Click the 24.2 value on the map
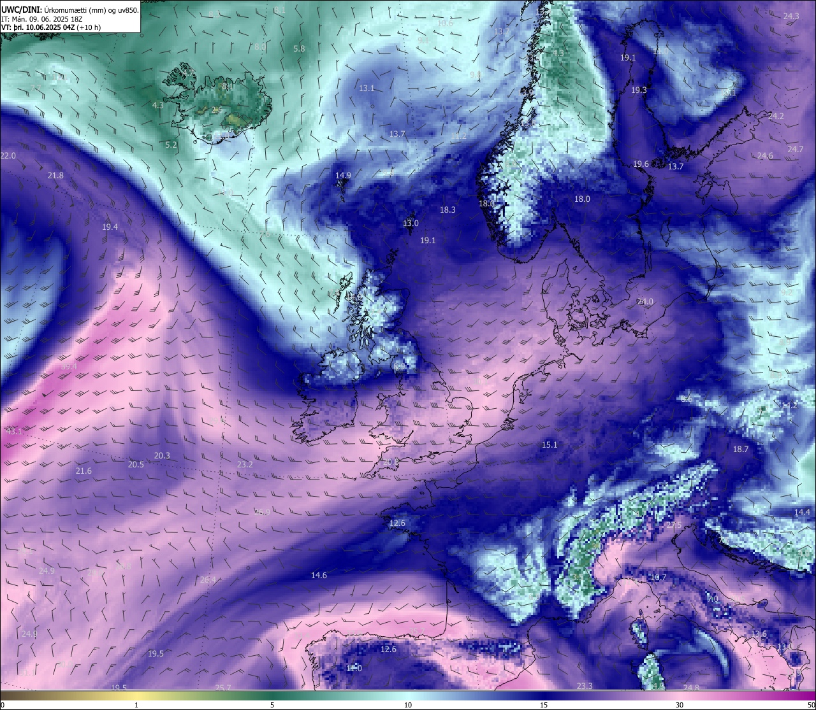This screenshot has width=816, height=710. point(776,116)
